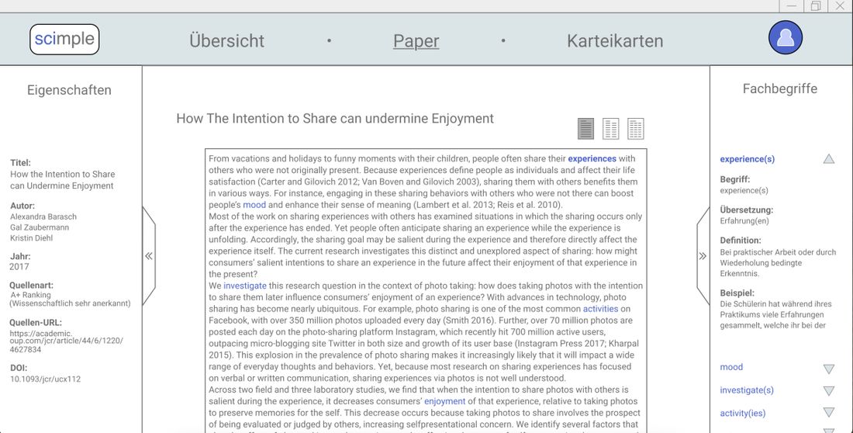The height and width of the screenshot is (433, 853).
Task: Click highlighted word 'enjoyment' in paper text
Action: tap(445, 401)
